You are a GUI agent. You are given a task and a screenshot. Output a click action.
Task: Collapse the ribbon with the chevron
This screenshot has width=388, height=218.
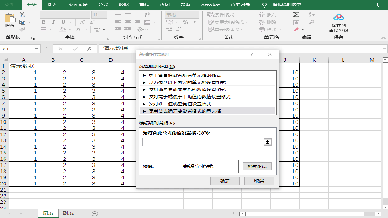383,38
